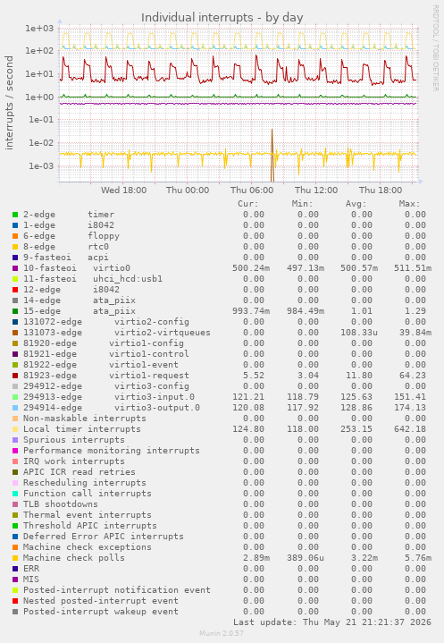Screen dimensions: 444x643
Task: Click the Rescheduling interrupts legend entry
Action: (x=84, y=483)
